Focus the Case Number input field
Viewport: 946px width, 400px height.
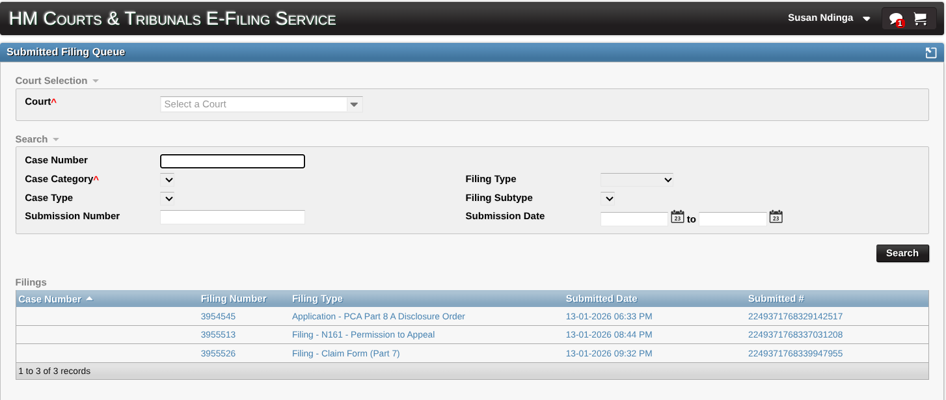click(232, 161)
